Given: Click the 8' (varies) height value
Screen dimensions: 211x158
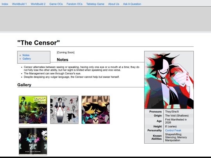Looking at the screenshot, I should pos(171,126).
